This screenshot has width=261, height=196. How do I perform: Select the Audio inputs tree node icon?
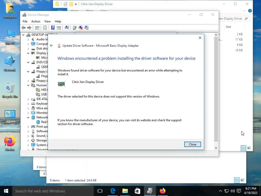pyautogui.click(x=33, y=39)
